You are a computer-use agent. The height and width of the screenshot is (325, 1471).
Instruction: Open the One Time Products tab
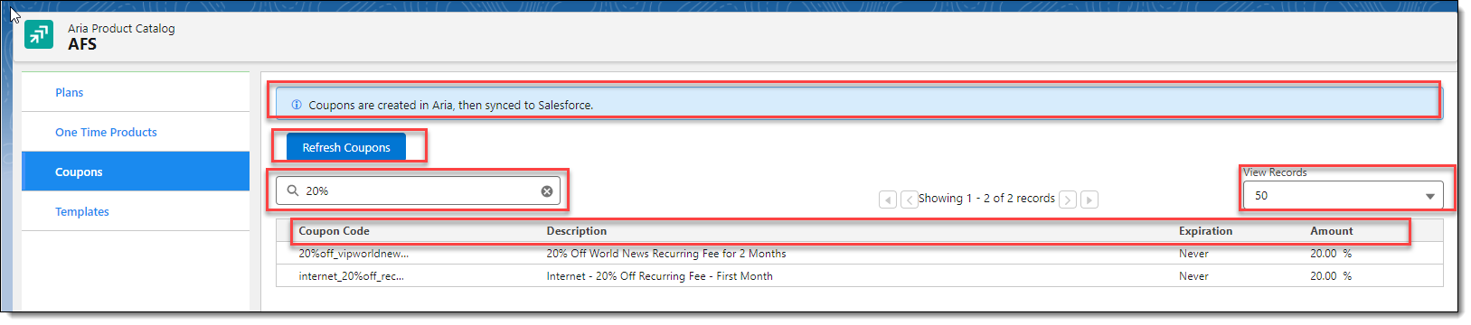136,132
